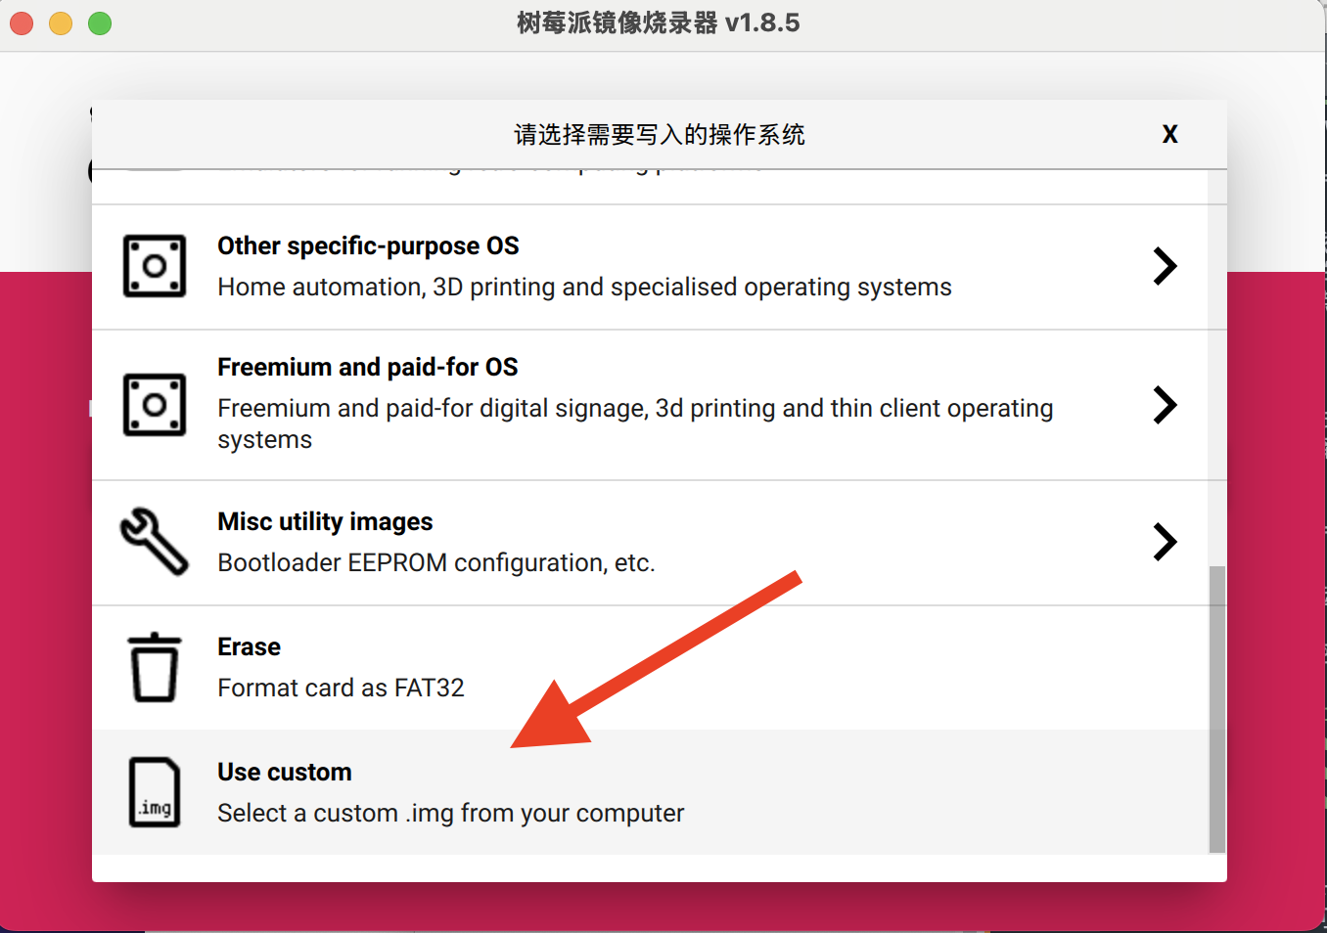Click the trash can icon next to Erase
The width and height of the screenshot is (1327, 933).
(154, 666)
